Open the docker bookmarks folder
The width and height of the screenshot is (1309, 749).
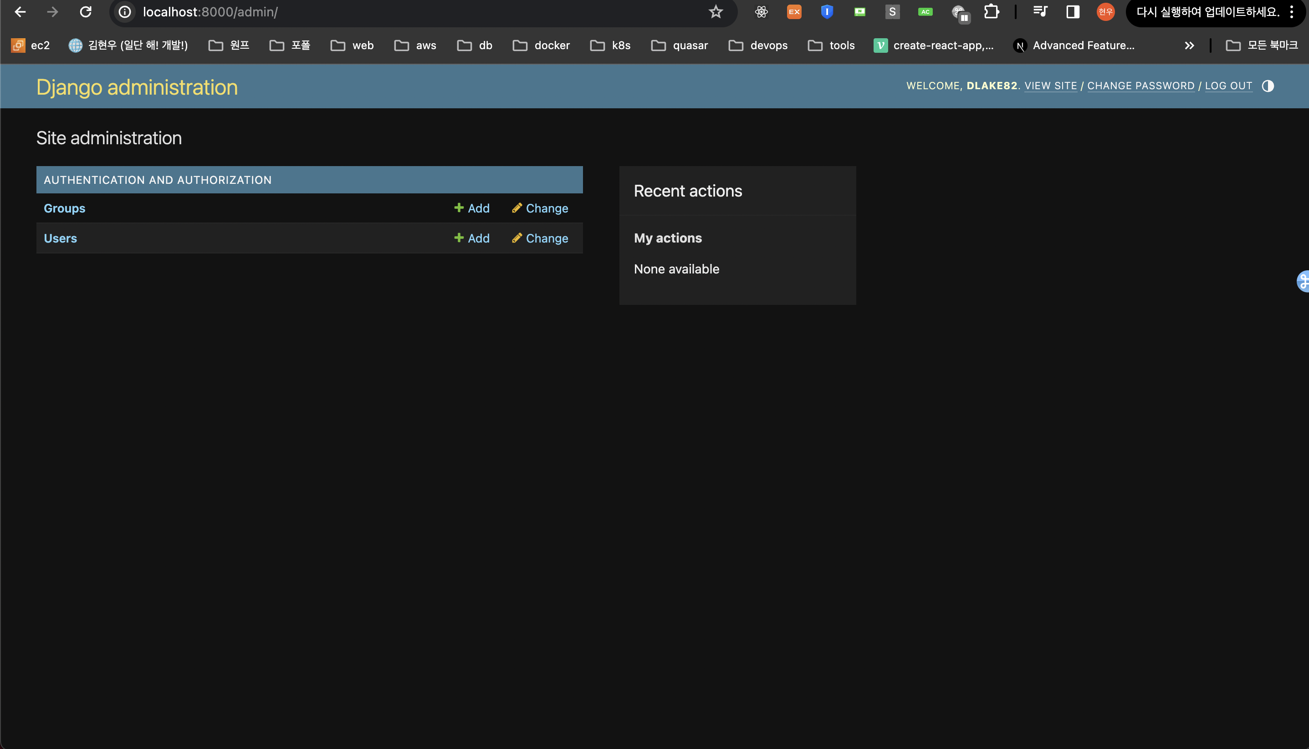tap(541, 46)
